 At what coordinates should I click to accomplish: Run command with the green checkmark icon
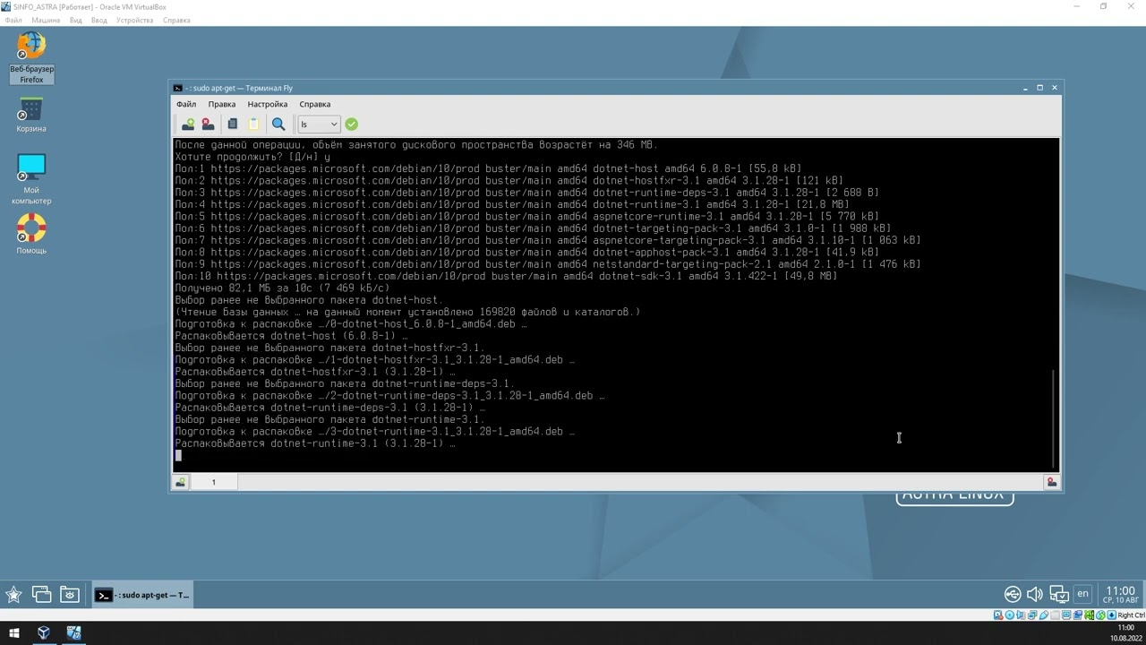point(351,125)
